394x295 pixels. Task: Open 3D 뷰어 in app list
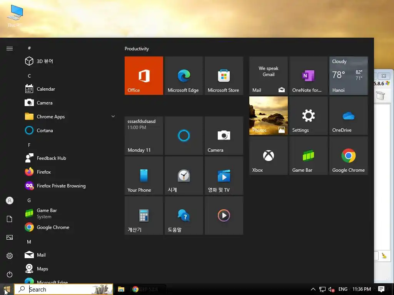click(70, 61)
